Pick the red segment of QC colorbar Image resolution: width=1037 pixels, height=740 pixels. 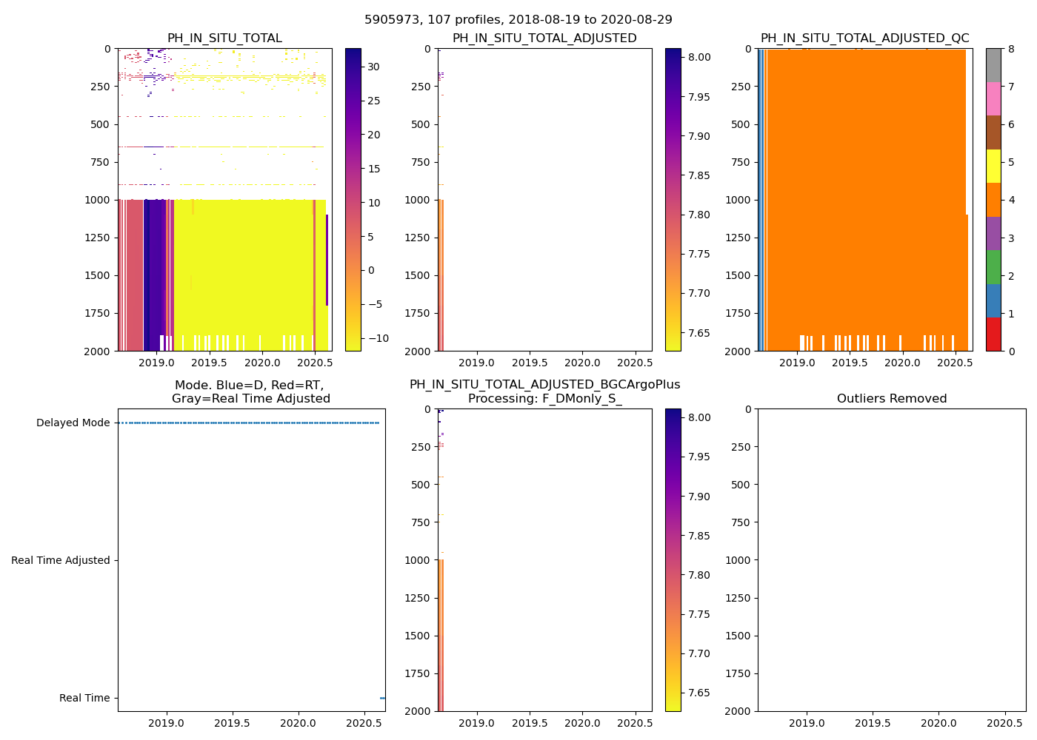pyautogui.click(x=993, y=334)
